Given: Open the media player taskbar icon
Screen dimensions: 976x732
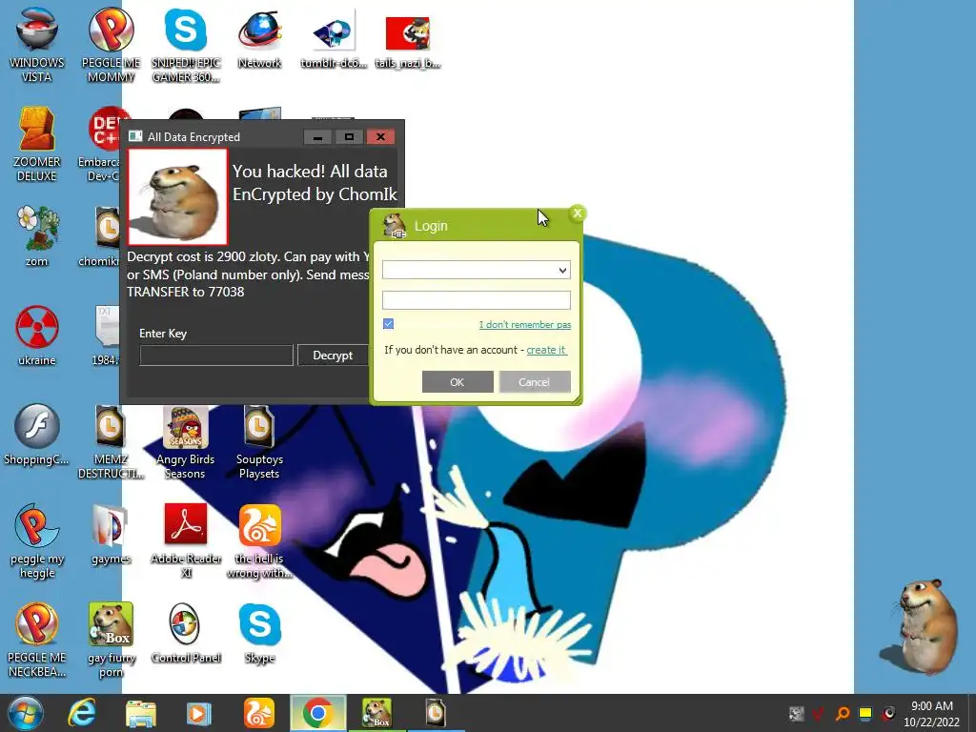Looking at the screenshot, I should pos(199,713).
